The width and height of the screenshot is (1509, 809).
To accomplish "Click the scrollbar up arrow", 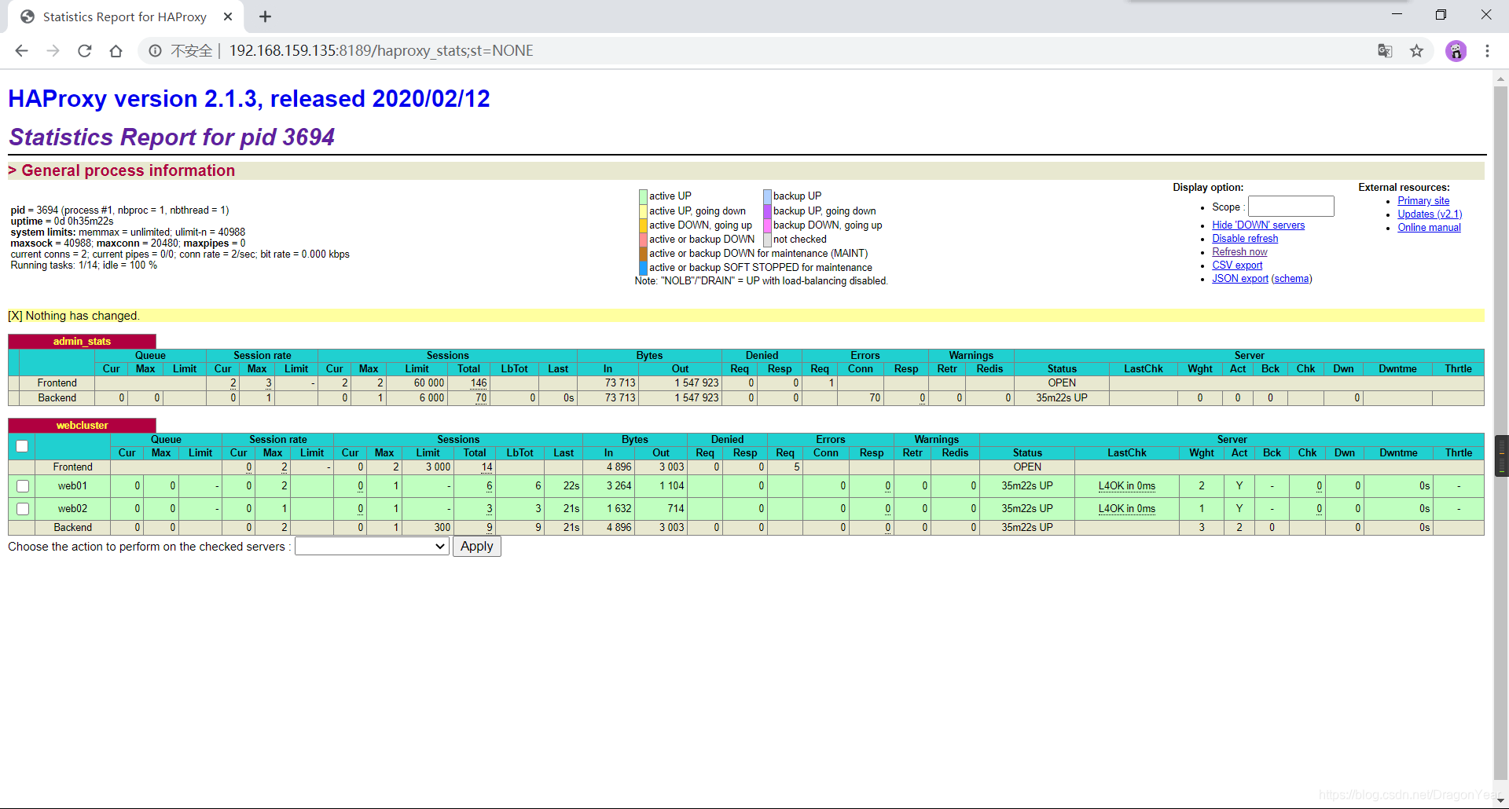I will coord(1501,79).
